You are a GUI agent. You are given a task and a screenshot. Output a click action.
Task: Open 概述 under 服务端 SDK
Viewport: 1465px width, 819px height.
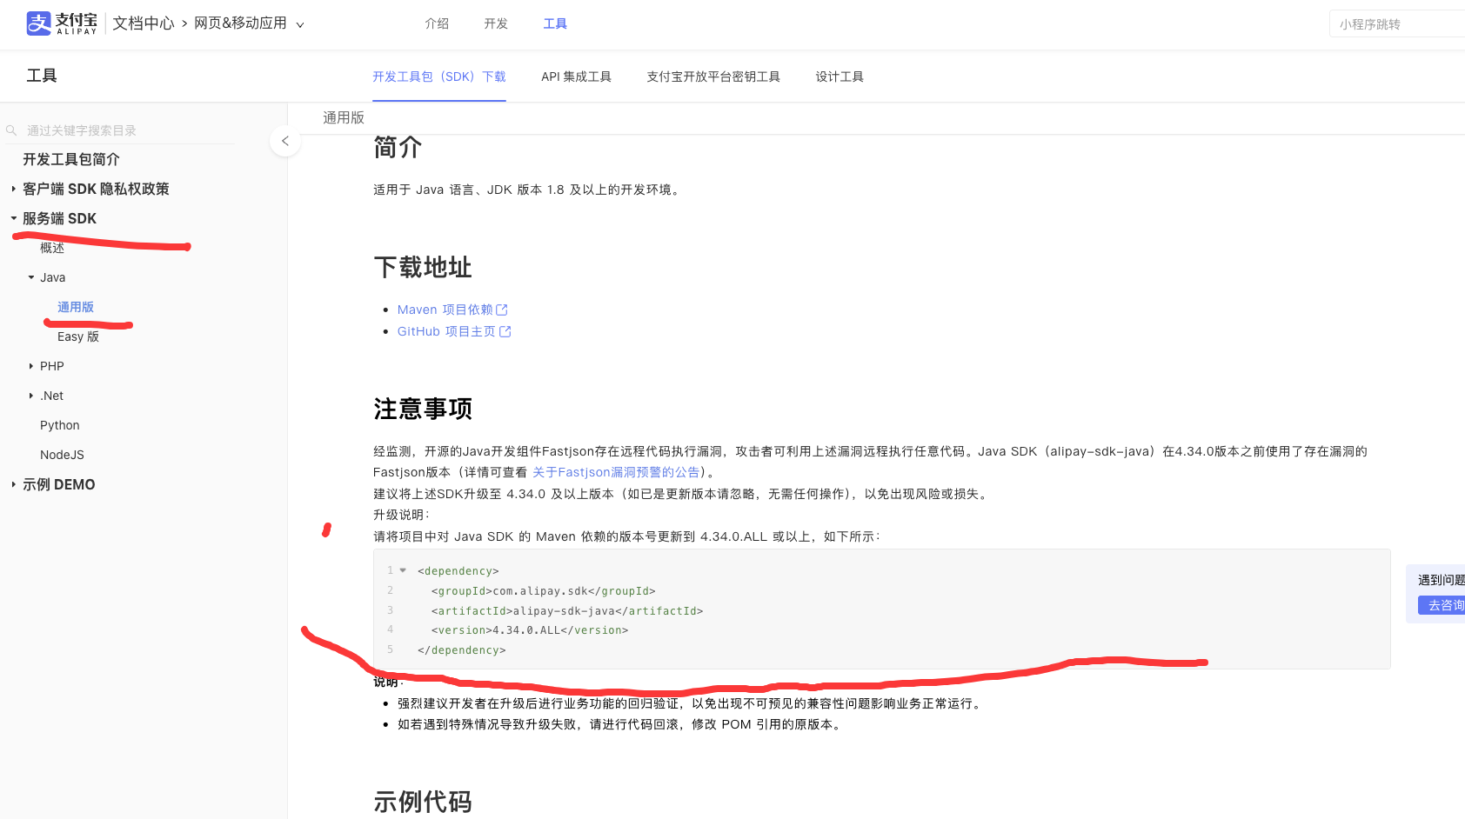click(52, 248)
